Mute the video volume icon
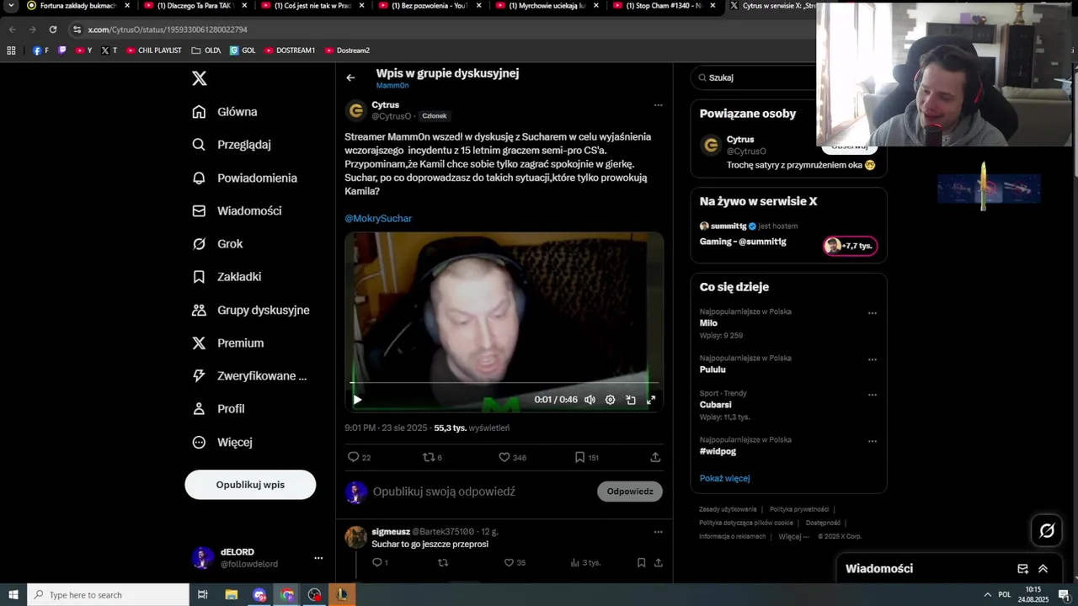The width and height of the screenshot is (1078, 606). (590, 400)
